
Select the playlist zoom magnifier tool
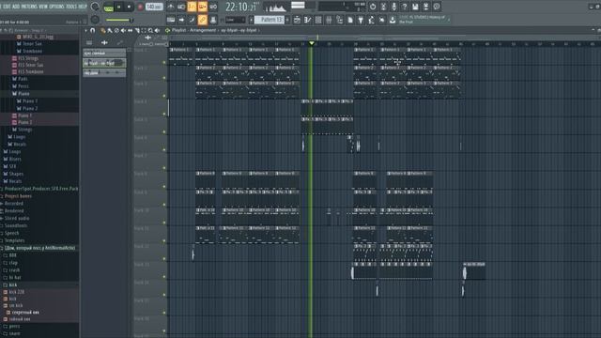coord(150,30)
